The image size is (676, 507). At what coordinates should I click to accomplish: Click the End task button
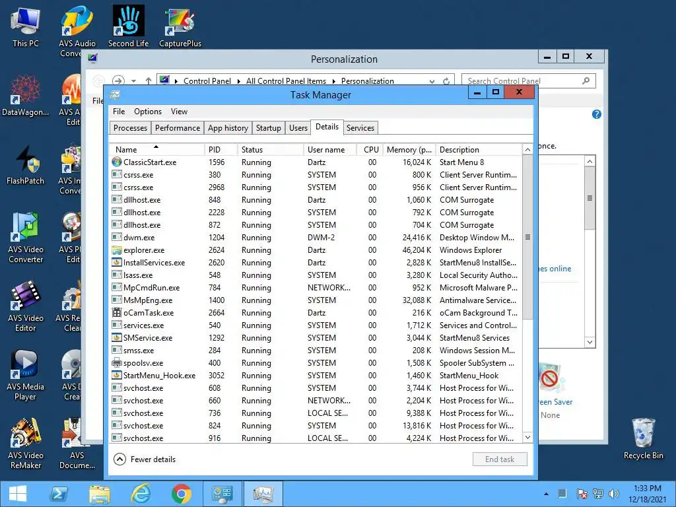click(x=500, y=459)
